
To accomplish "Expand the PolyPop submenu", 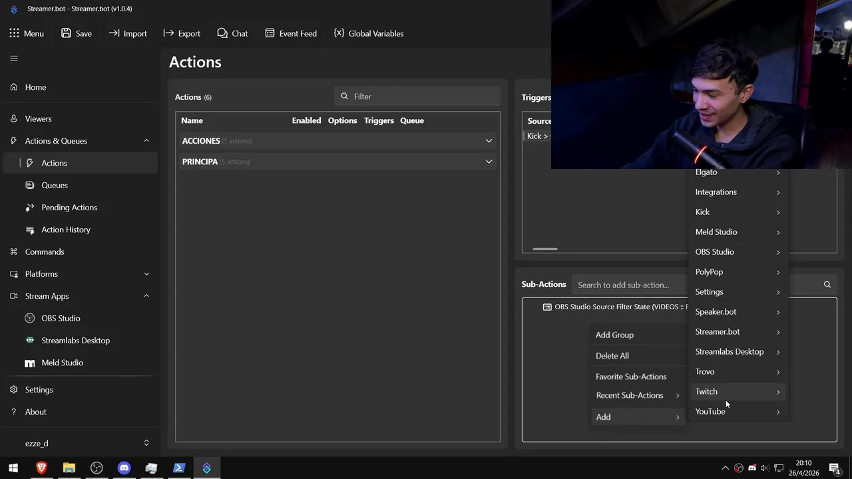I will tap(738, 271).
